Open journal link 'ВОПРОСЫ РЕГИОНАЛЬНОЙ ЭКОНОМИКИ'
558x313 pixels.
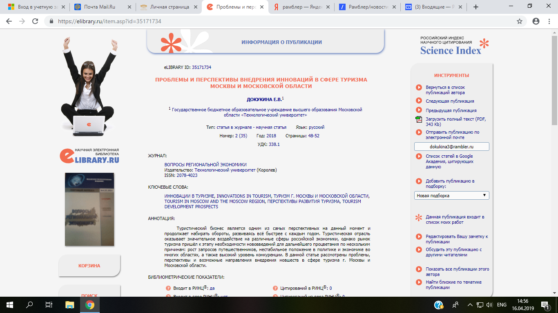click(x=205, y=165)
